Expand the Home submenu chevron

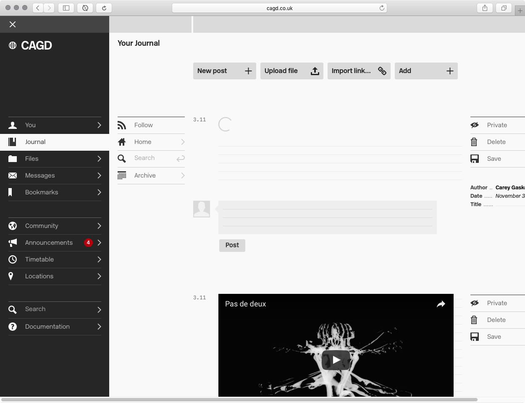(183, 142)
